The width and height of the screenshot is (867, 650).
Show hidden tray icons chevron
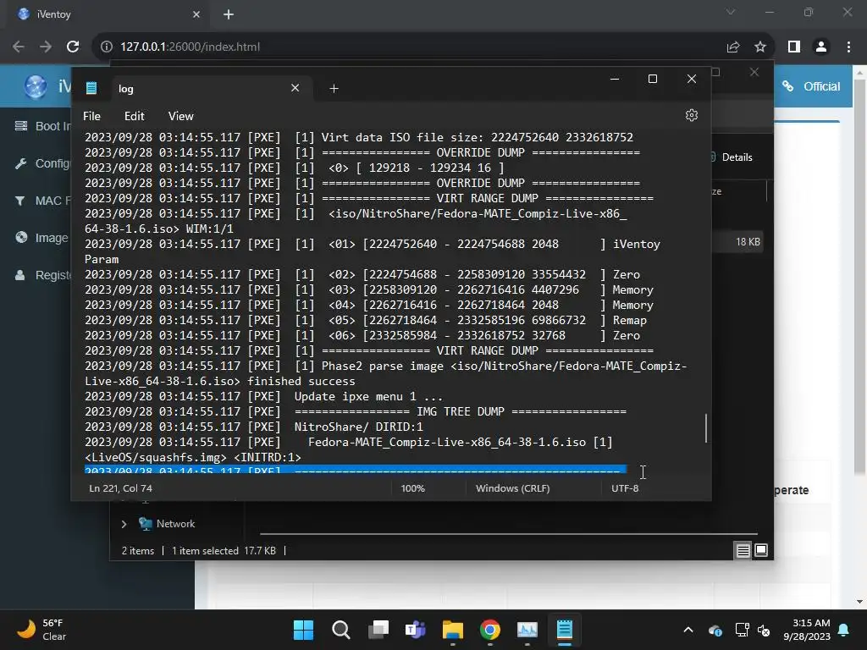pyautogui.click(x=688, y=630)
